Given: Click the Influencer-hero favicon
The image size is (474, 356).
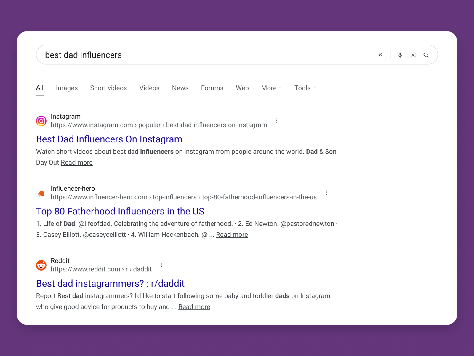Looking at the screenshot, I should pos(41,193).
